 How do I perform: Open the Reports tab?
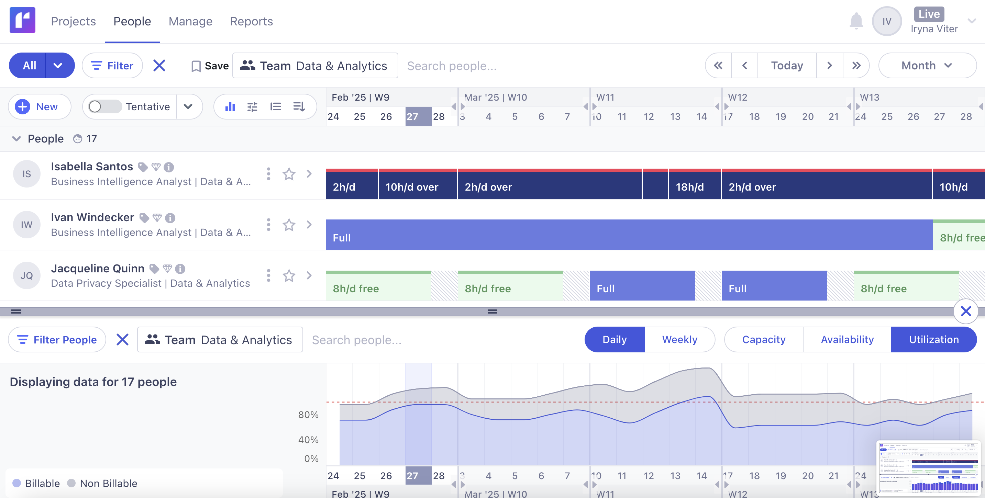251,21
